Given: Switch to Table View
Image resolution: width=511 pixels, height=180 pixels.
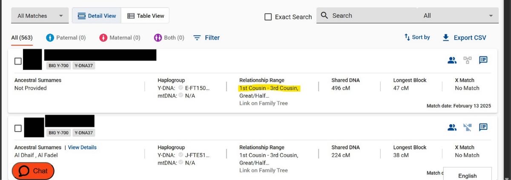Looking at the screenshot, I should point(146,16).
